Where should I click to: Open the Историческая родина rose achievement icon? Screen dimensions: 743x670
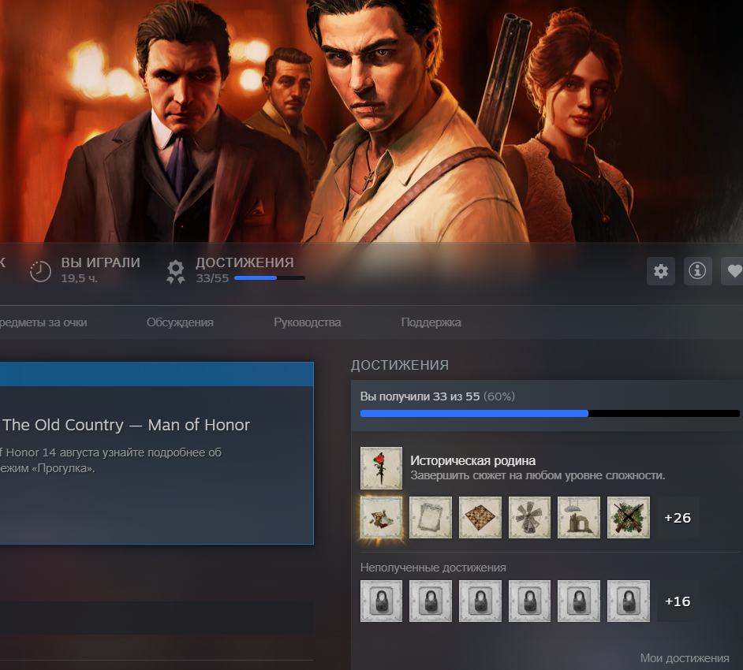pyautogui.click(x=381, y=467)
